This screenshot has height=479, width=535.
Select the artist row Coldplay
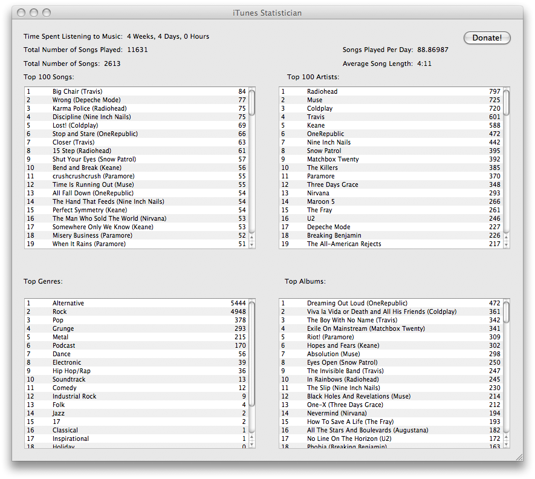pos(391,108)
